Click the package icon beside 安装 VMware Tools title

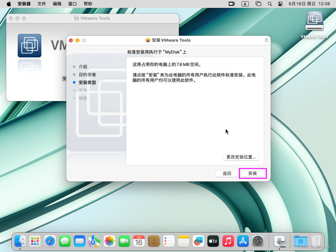[148, 40]
